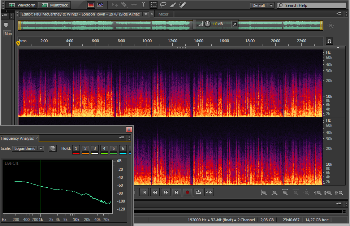Click Hold button 1
Viewport: 350px width, 226px height.
tap(76, 148)
